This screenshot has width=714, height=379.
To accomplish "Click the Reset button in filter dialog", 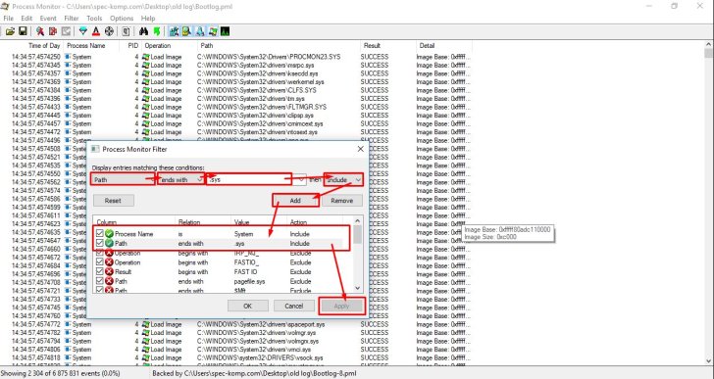I will 113,201.
